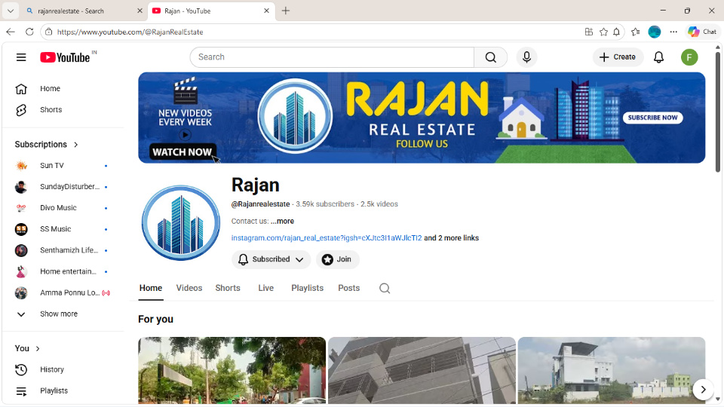
Task: Close the Rajan - YouTube browser tab
Action: click(266, 11)
